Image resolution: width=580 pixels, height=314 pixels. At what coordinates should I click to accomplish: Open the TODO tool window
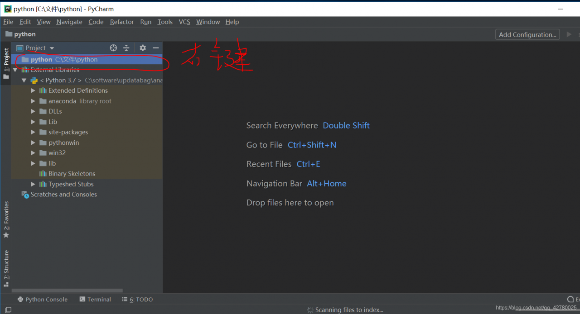tap(137, 300)
